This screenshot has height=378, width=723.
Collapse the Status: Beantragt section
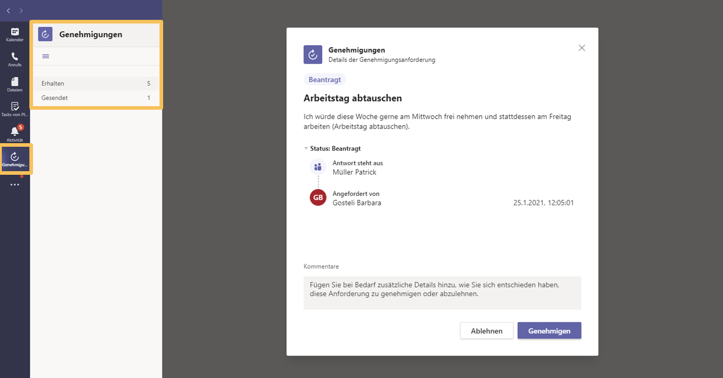(x=305, y=148)
